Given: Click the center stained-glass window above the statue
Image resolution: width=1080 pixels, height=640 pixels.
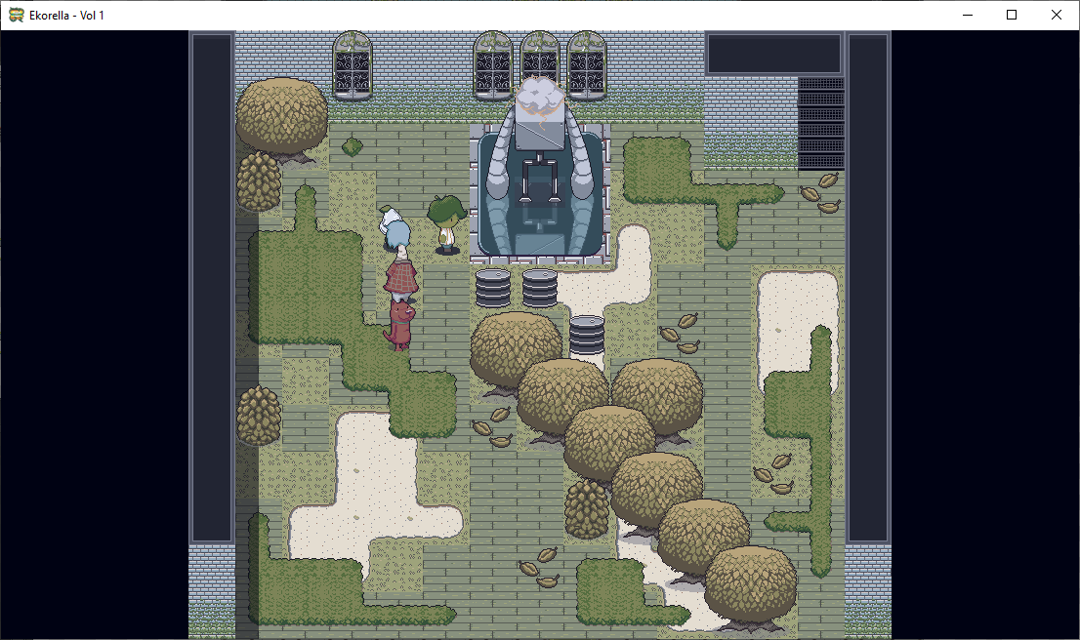Looking at the screenshot, I should click(x=538, y=59).
